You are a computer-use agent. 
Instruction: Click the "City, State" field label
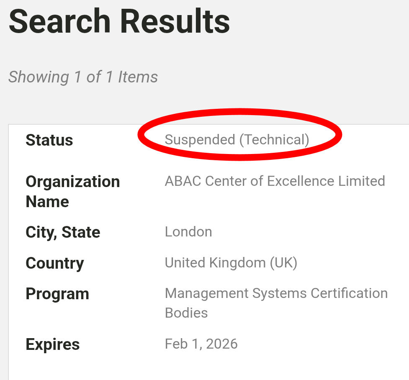63,232
